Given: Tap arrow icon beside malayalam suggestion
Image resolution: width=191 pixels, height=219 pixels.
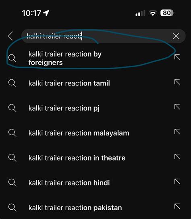Looking at the screenshot, I should (177, 132).
